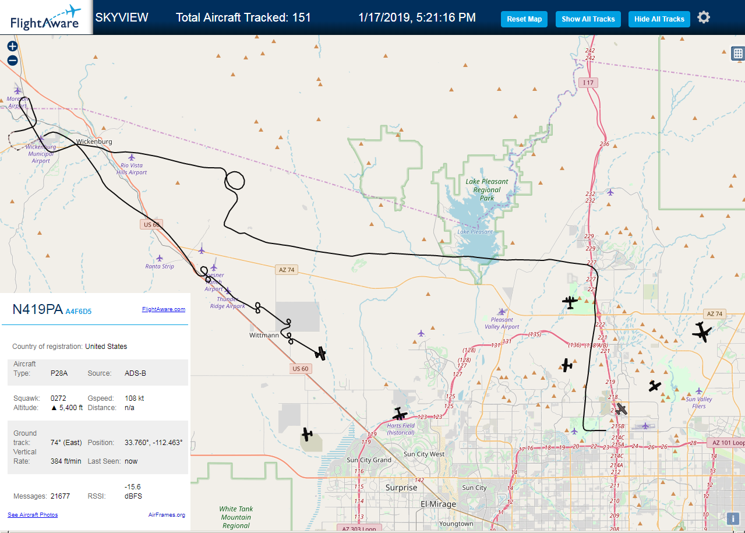Click the I 17 highway shield
This screenshot has width=745, height=533.
coord(588,83)
